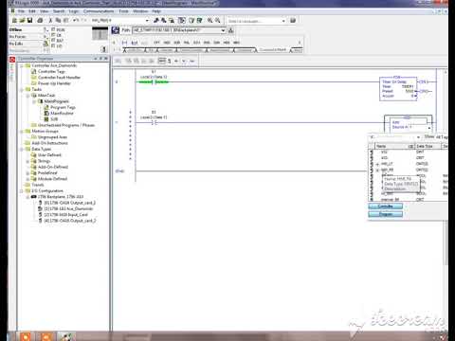The height and width of the screenshot is (341, 455).
Task: Click the Verify Routine icon
Action: click(191, 20)
